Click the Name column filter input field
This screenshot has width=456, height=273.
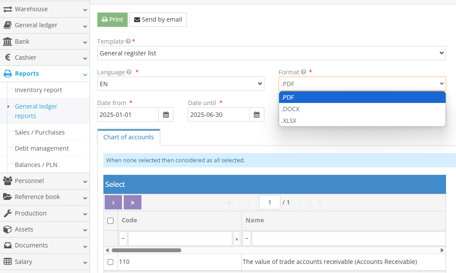coord(348,239)
